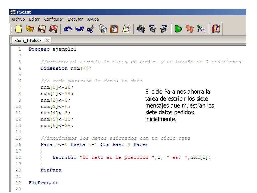Click the "FinProceso" line
257x193 pixels.
pos(44,183)
